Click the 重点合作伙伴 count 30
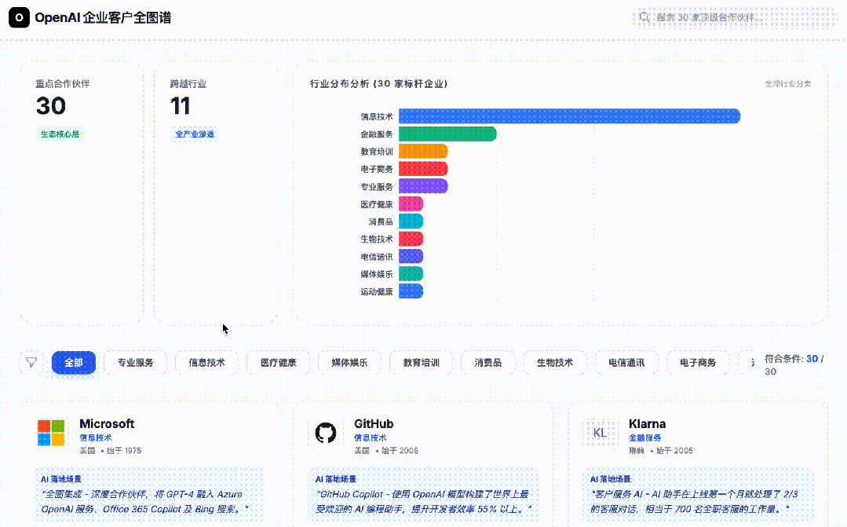The width and height of the screenshot is (847, 527). (51, 106)
